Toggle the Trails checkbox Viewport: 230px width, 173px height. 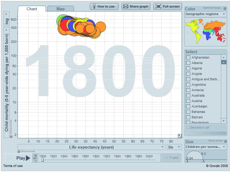[167, 158]
